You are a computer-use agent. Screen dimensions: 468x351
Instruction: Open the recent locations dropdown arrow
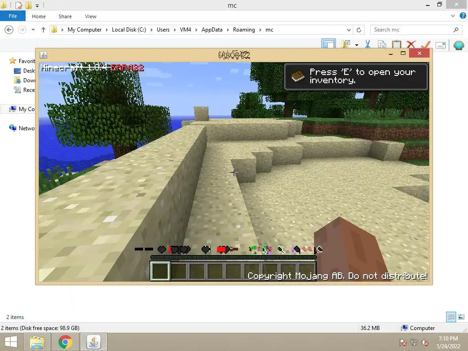click(33, 30)
